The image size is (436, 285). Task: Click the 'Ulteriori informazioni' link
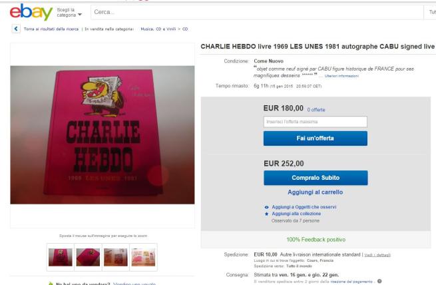[x=341, y=76]
